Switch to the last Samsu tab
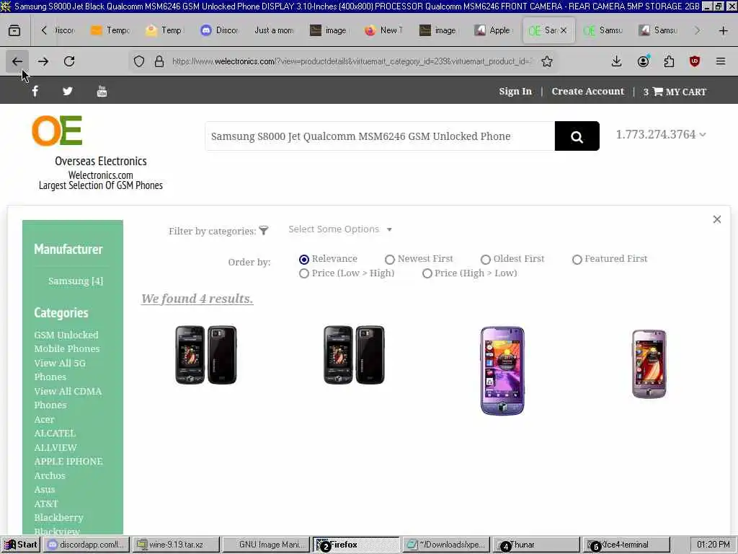Screen dimensions: 738x554 tap(658, 30)
